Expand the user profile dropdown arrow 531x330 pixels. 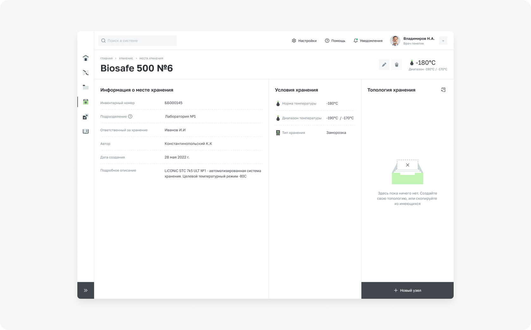[x=443, y=41]
